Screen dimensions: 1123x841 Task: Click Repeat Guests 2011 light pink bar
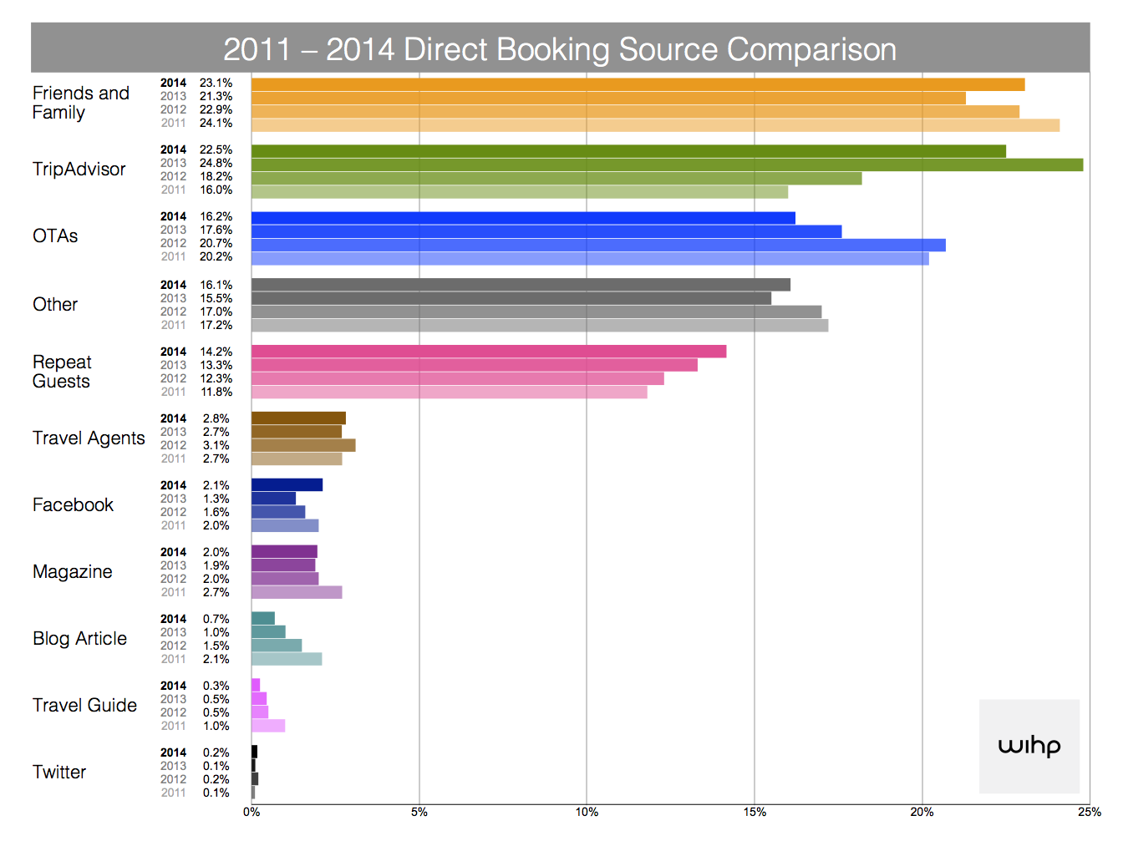point(450,392)
